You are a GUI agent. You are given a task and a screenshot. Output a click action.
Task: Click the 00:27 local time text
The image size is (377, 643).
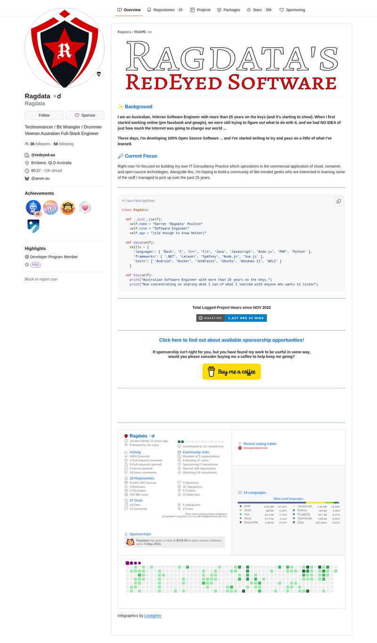pos(36,171)
